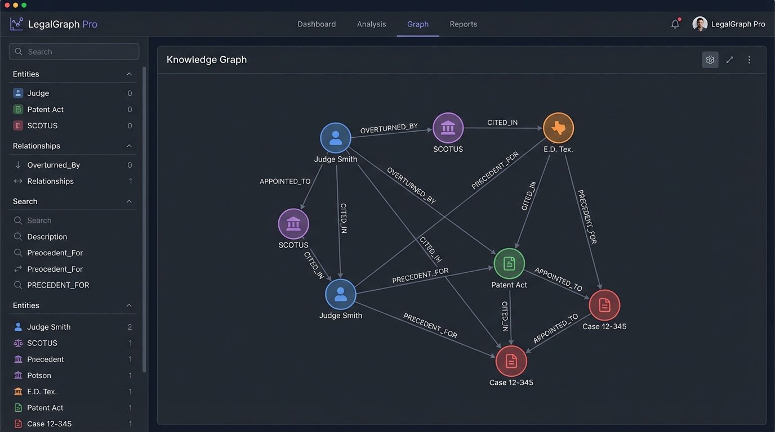Click the LegalGraph Pro account avatar
This screenshot has width=775, height=432.
(x=700, y=24)
